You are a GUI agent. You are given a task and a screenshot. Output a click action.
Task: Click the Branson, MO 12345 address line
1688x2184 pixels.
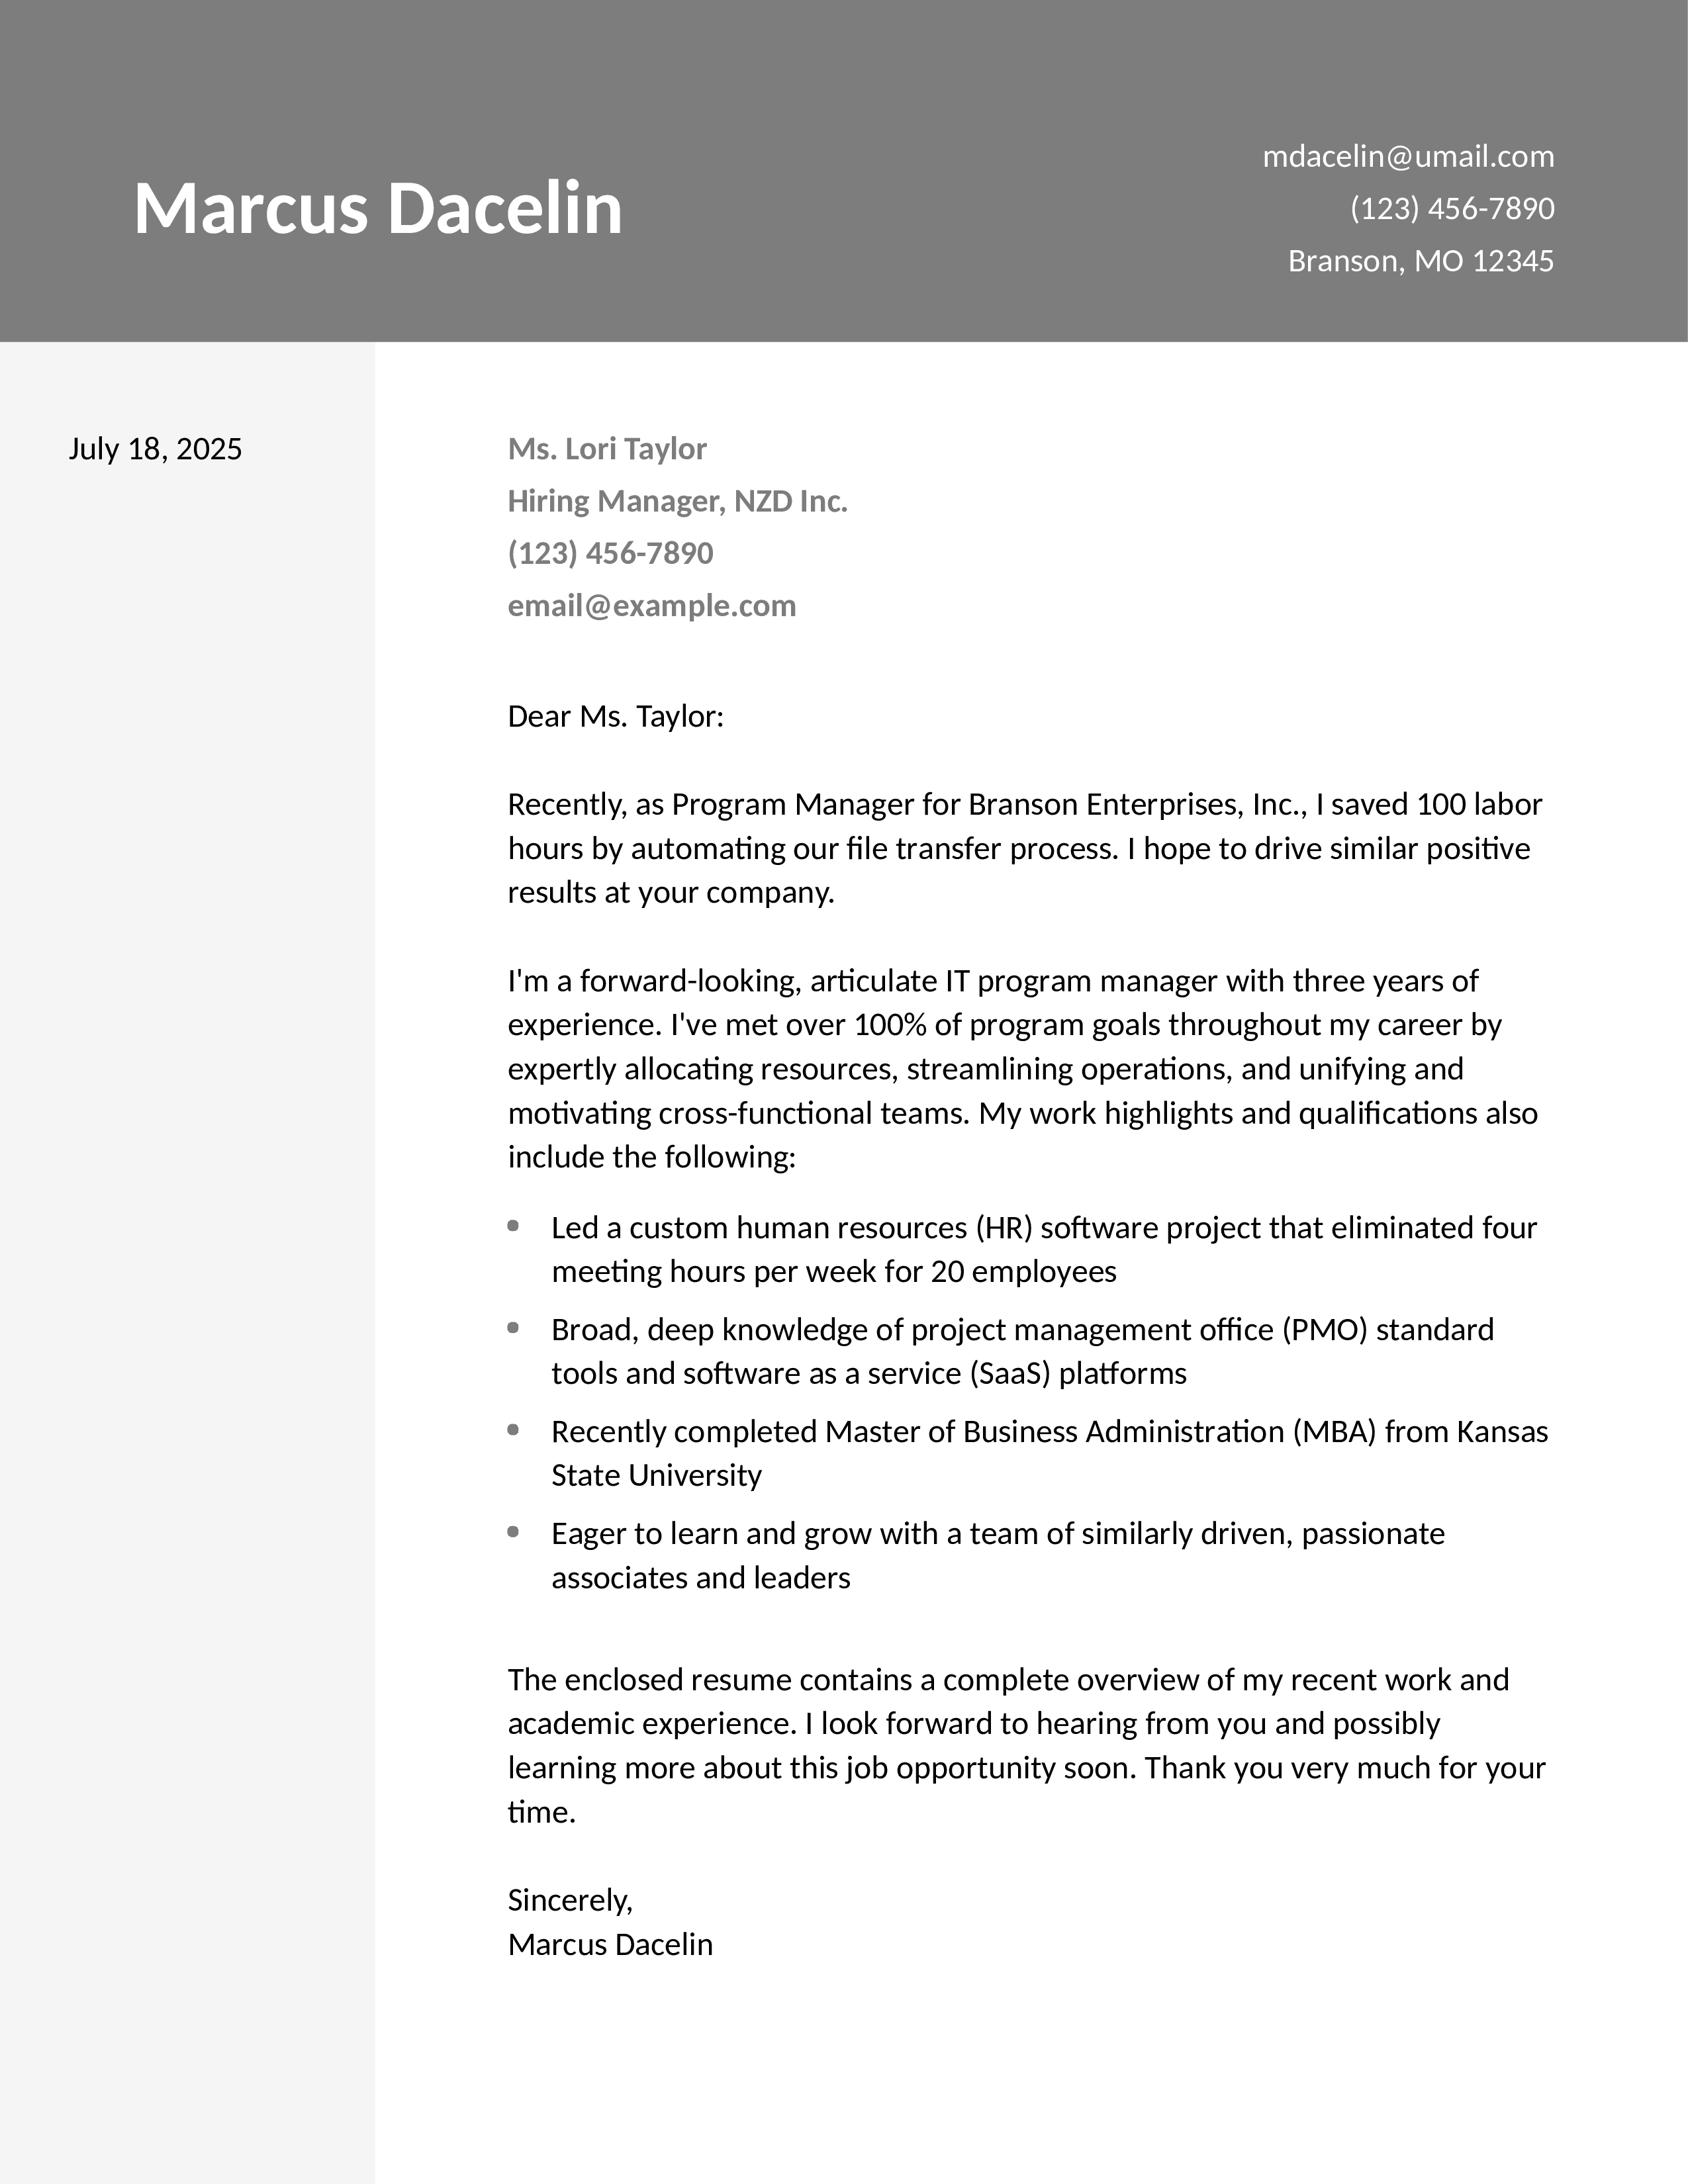point(1421,261)
